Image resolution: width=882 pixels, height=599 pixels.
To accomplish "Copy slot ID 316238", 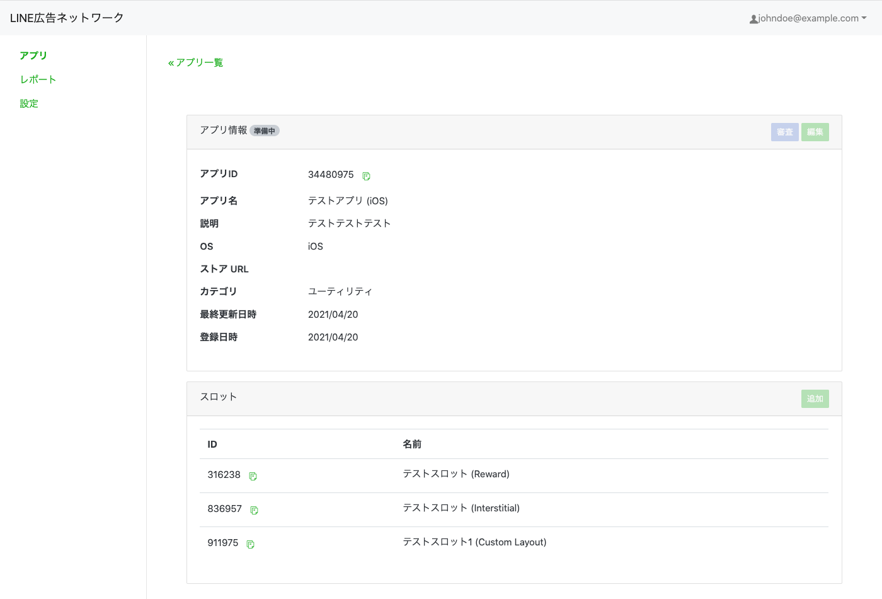I will pyautogui.click(x=253, y=476).
